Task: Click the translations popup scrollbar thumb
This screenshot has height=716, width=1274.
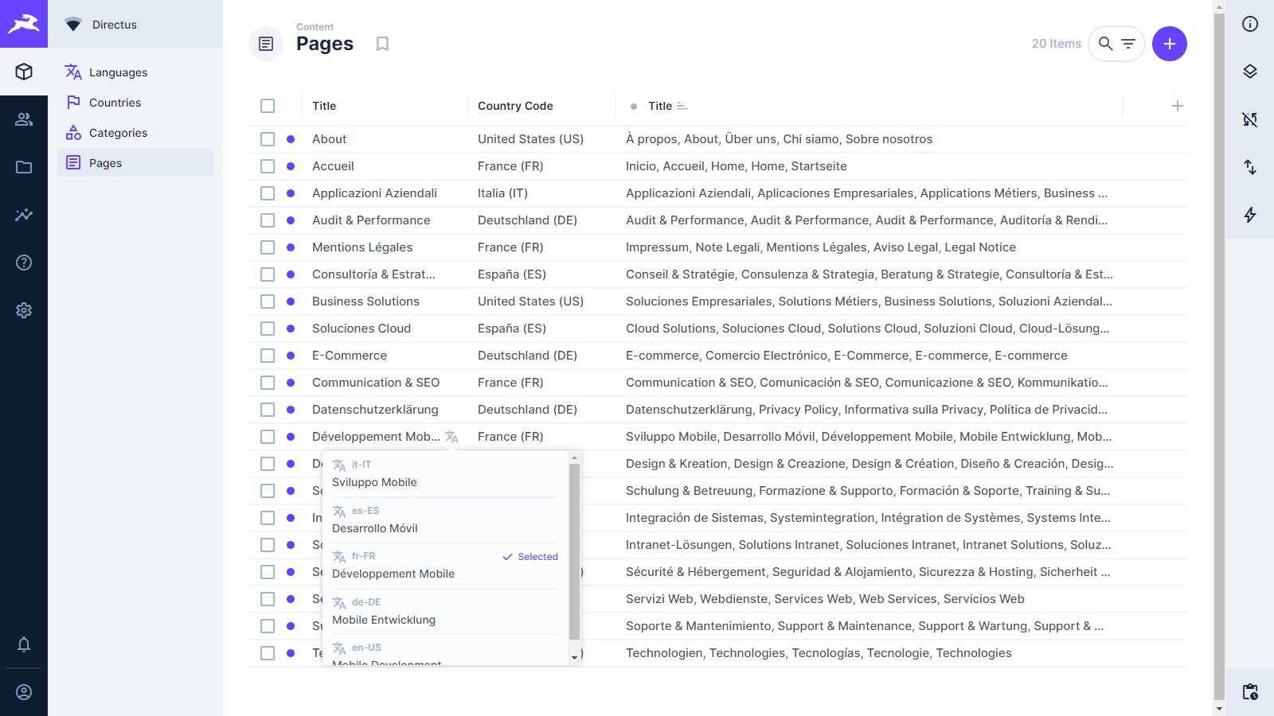Action: [x=574, y=551]
